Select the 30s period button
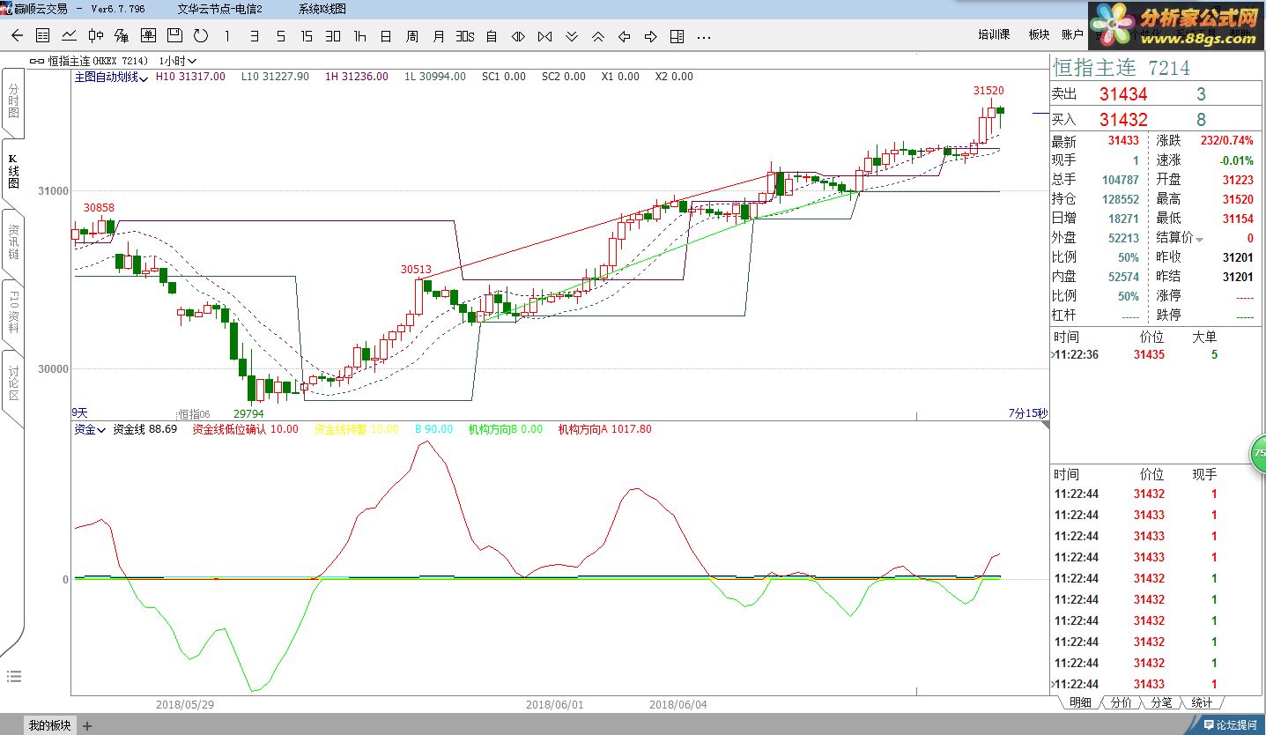This screenshot has height=735, width=1266. point(465,36)
